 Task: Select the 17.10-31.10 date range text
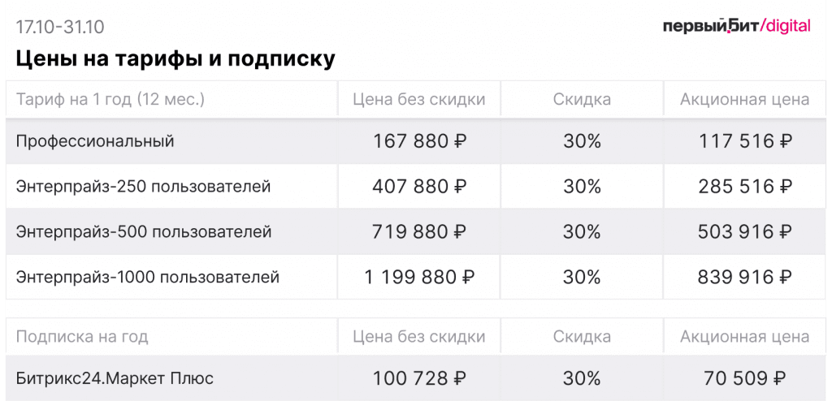(60, 27)
